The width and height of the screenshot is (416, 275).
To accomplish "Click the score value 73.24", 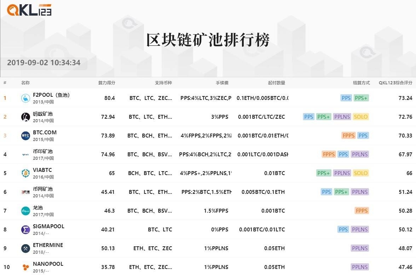I will click(x=405, y=98).
